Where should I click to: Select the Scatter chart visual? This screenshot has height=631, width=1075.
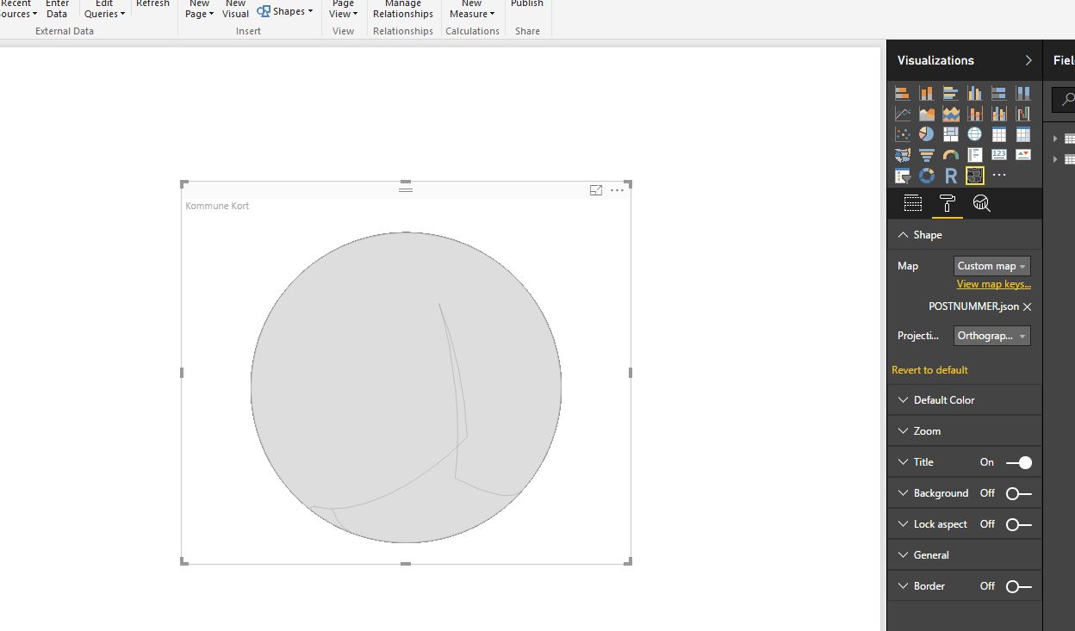coord(902,134)
